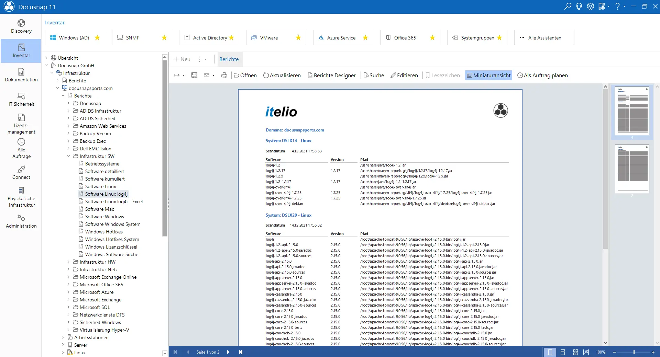Image resolution: width=660 pixels, height=357 pixels.
Task: Collapse the Infrastruktur SW folder
Action: tap(68, 156)
